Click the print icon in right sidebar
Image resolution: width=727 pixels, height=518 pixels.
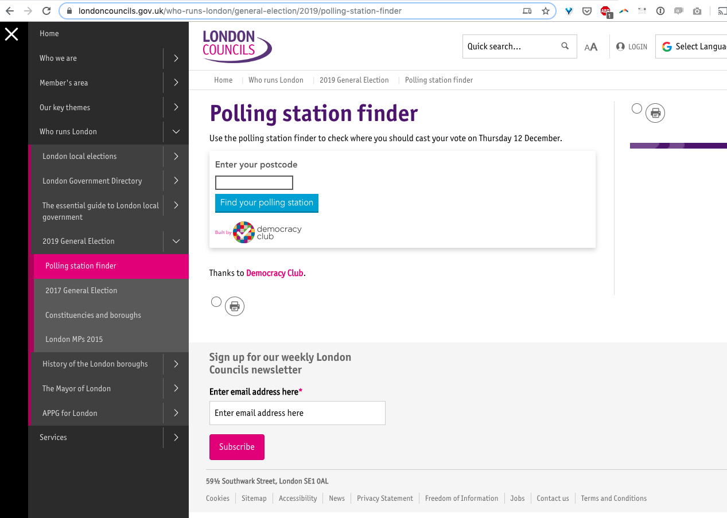click(x=655, y=113)
